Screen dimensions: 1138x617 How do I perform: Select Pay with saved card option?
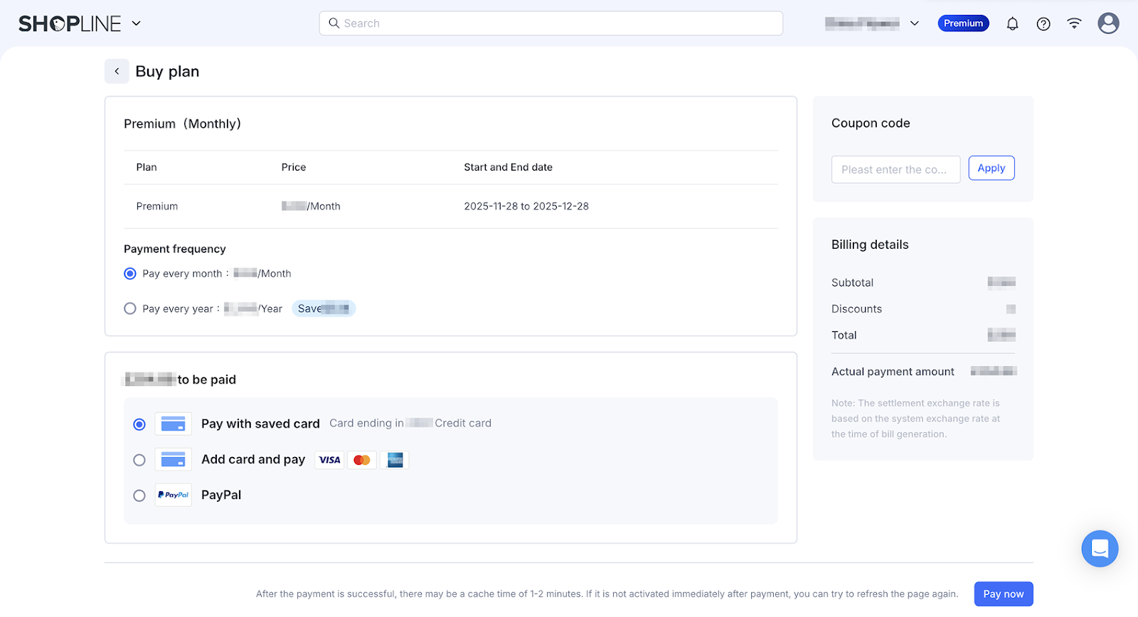tap(139, 424)
